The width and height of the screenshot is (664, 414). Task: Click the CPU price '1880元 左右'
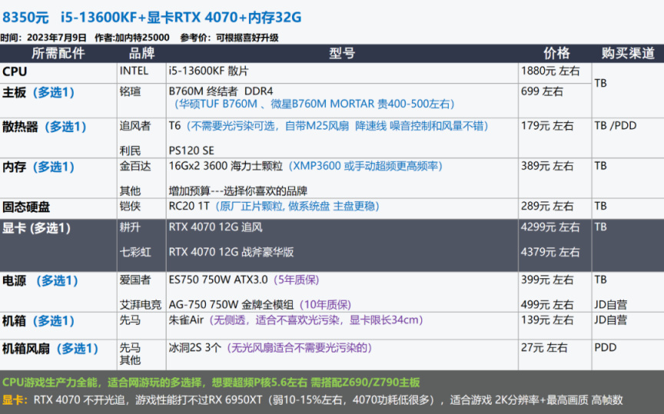pyautogui.click(x=550, y=71)
